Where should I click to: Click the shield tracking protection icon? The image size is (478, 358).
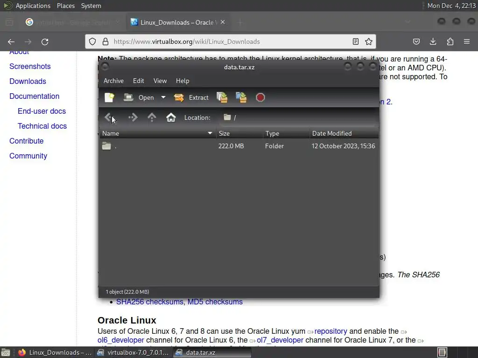coord(93,41)
